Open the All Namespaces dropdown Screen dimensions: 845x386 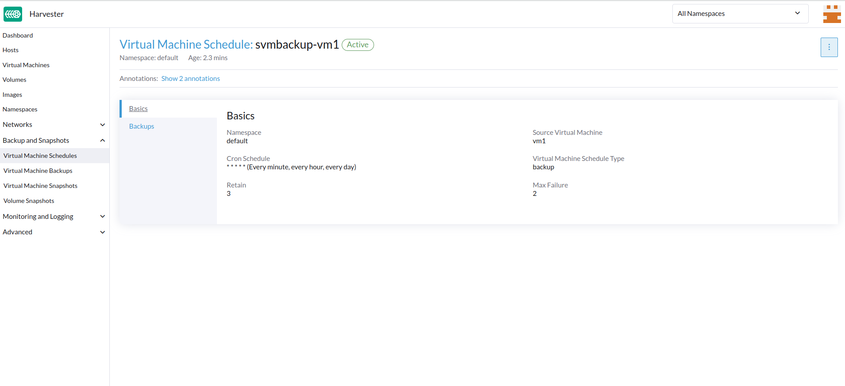tap(740, 14)
